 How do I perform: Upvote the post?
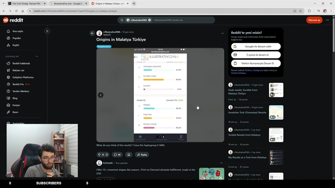click(x=99, y=155)
